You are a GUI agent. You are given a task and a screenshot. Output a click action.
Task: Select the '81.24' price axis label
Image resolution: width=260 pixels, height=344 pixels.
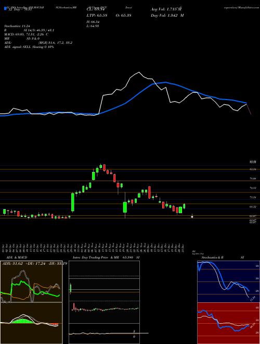(x=253, y=169)
